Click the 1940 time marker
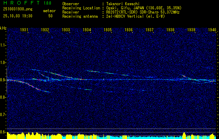This screenshot has width=219, height=139. tap(212, 30)
